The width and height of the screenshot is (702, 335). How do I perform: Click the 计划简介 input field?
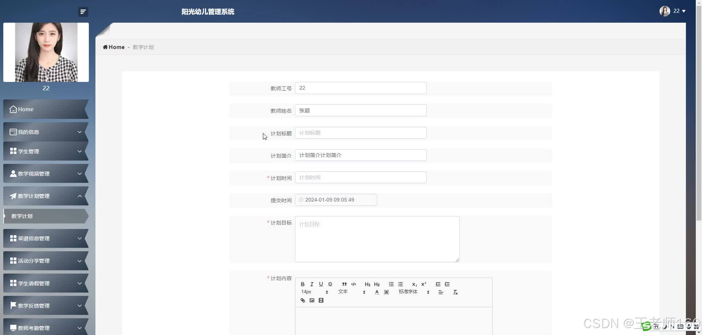(361, 155)
